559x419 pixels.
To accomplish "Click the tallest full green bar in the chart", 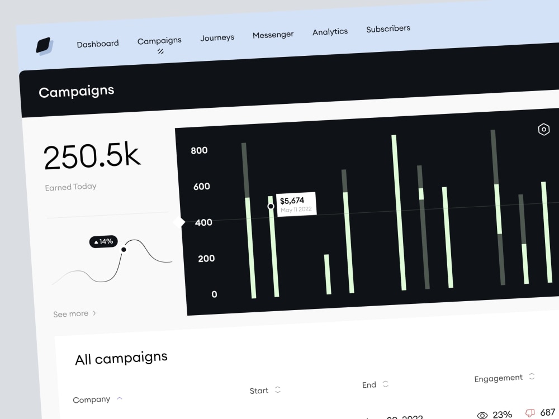I will tap(399, 213).
